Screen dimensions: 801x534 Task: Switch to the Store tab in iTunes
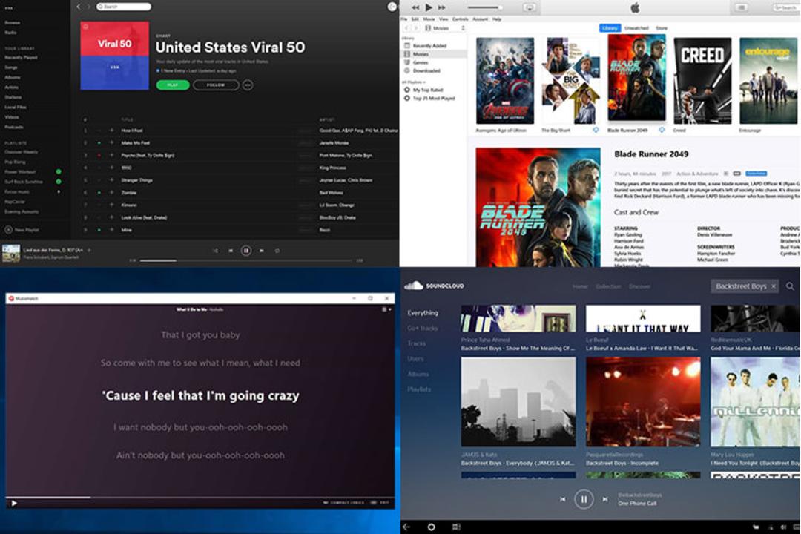click(x=662, y=28)
